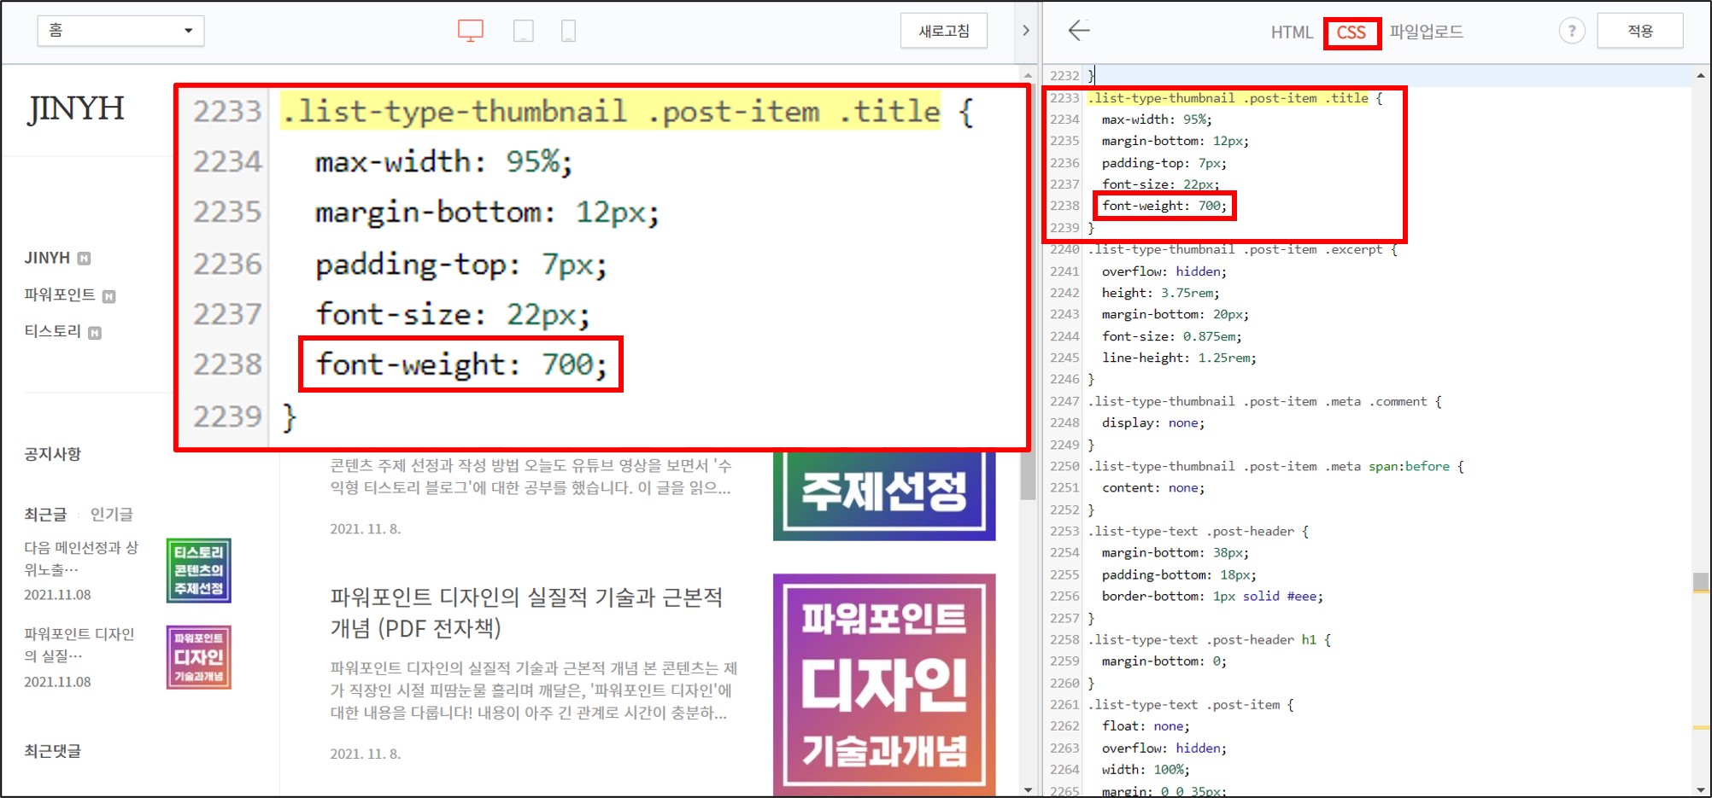Click the font-weight: 700 line in editor
Image resolution: width=1712 pixels, height=798 pixels.
point(1164,206)
